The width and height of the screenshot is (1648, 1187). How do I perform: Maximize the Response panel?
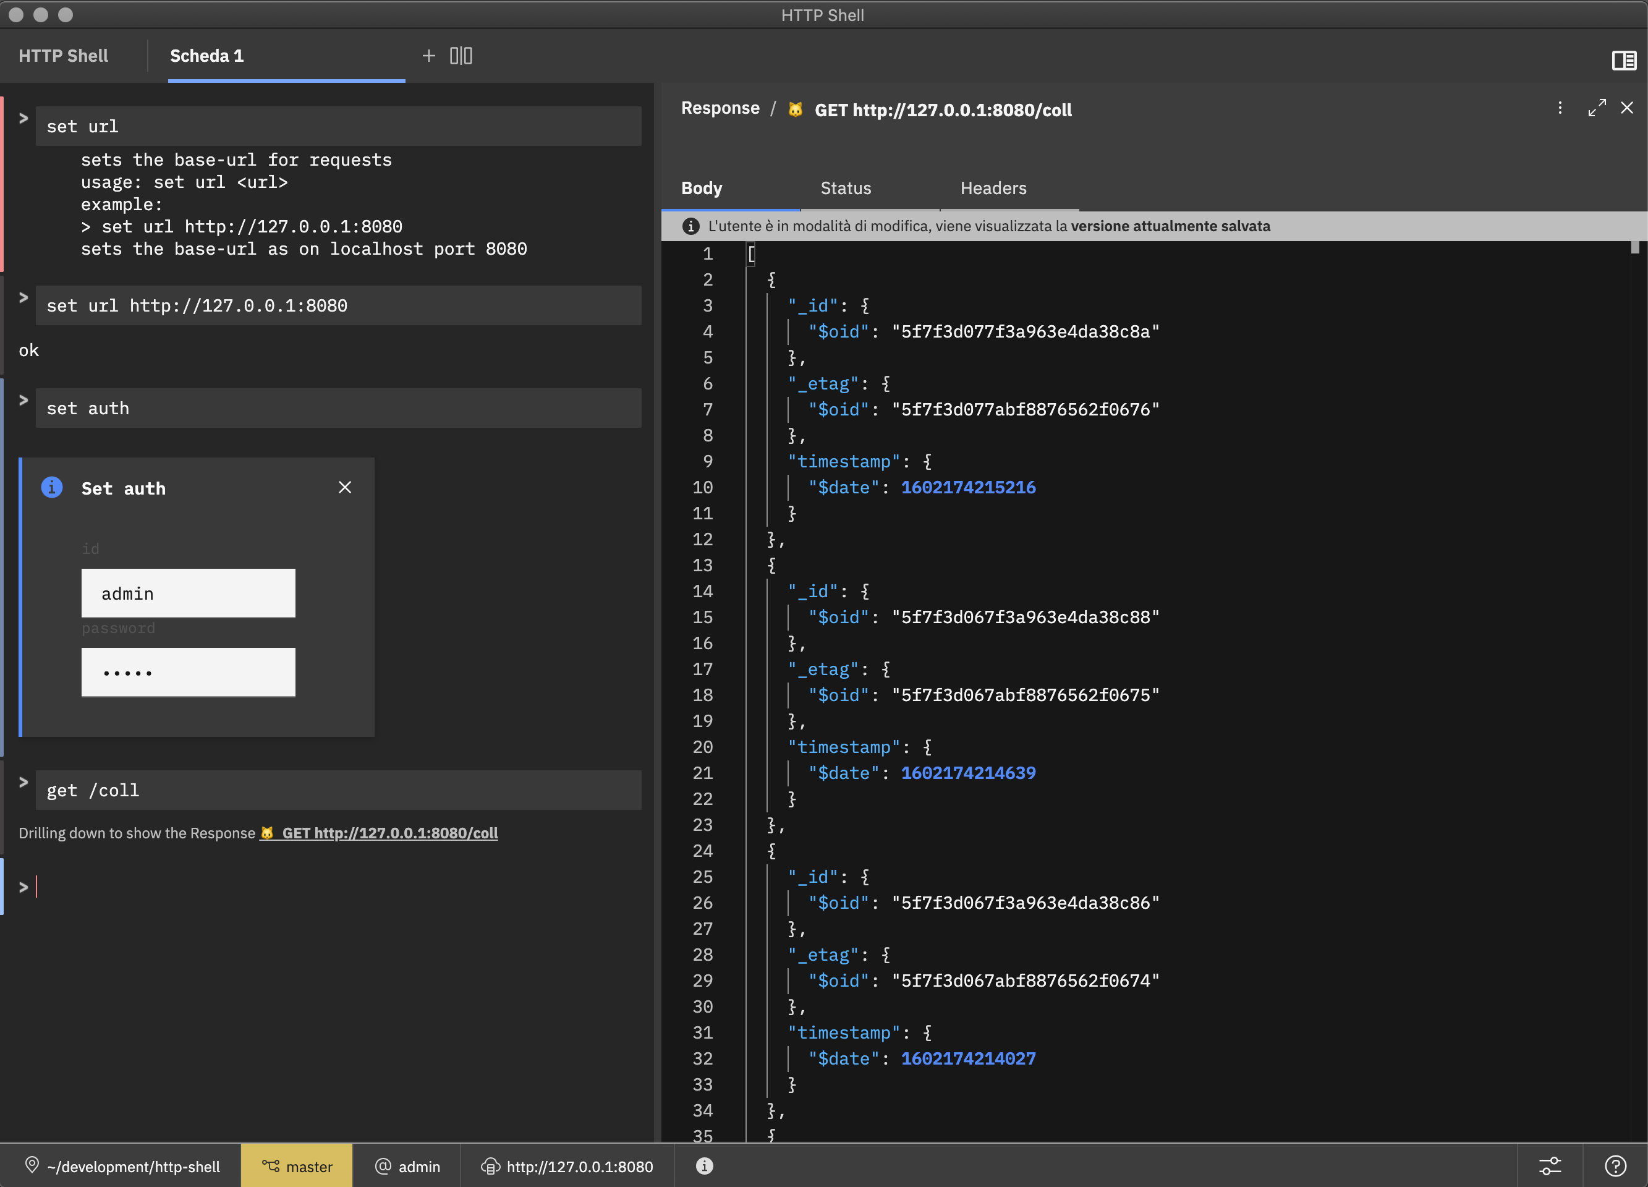[1597, 108]
